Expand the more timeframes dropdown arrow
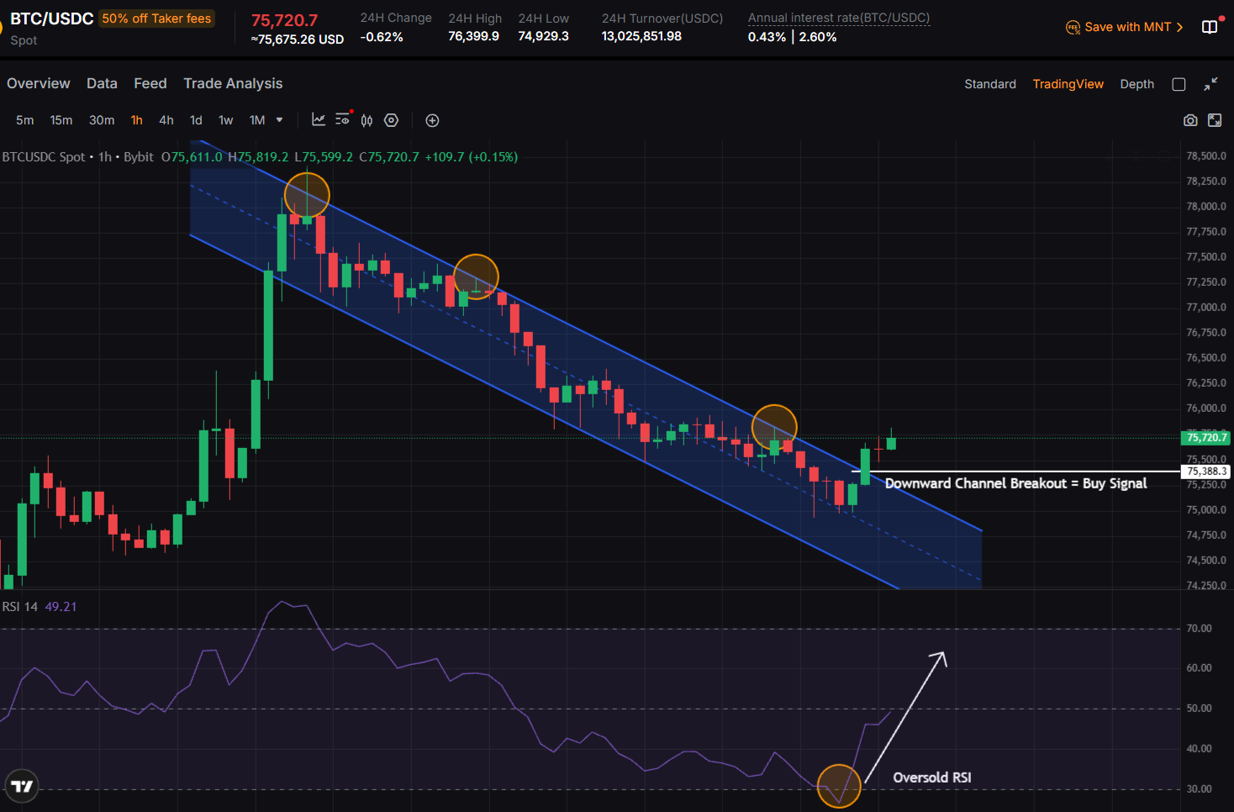 (x=280, y=120)
